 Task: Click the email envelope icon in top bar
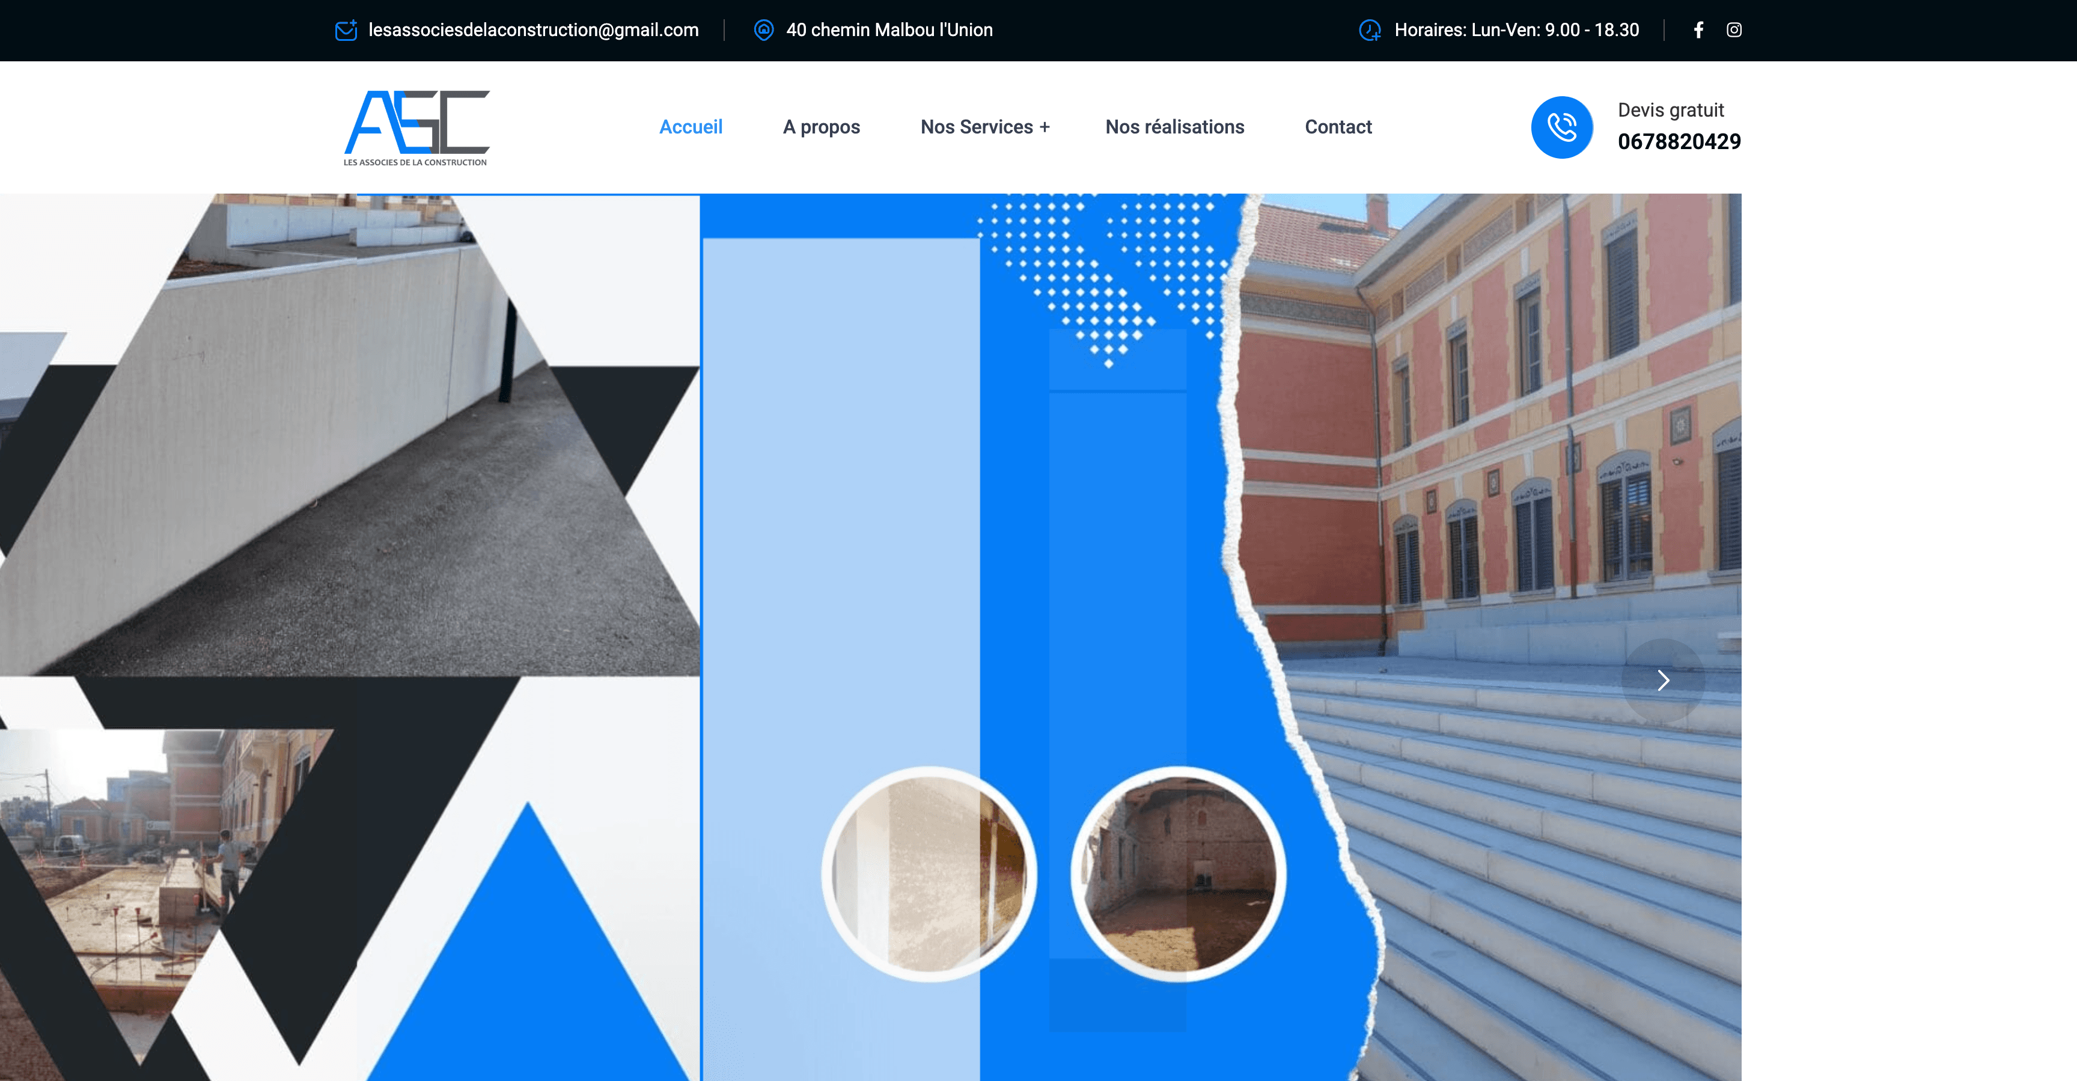coord(346,31)
